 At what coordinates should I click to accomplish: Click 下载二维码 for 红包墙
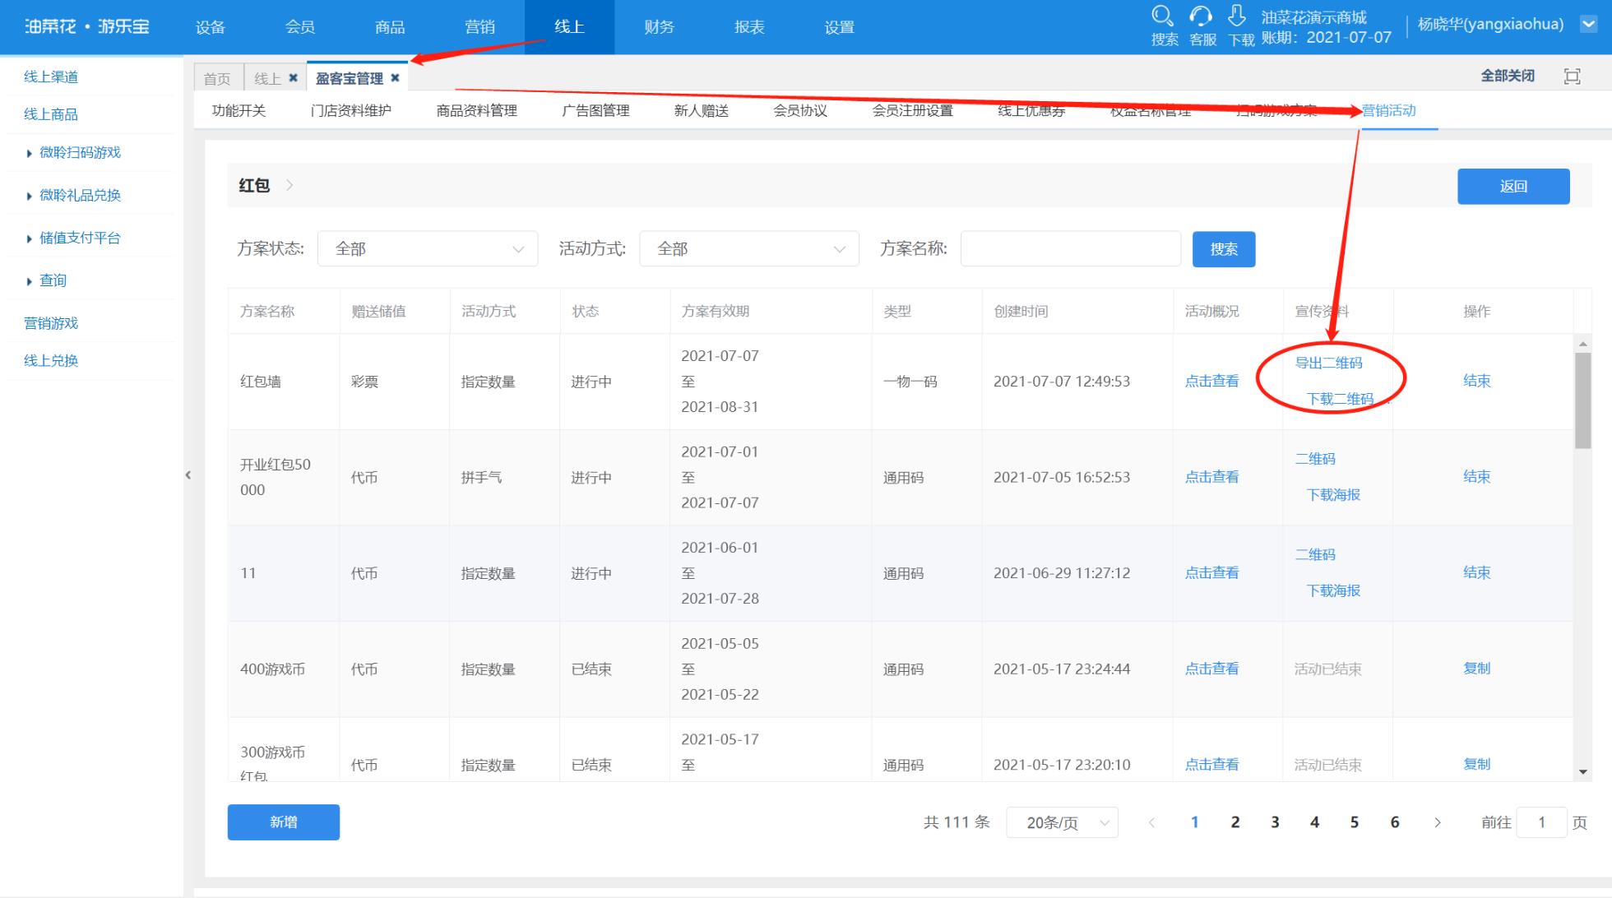tap(1340, 399)
